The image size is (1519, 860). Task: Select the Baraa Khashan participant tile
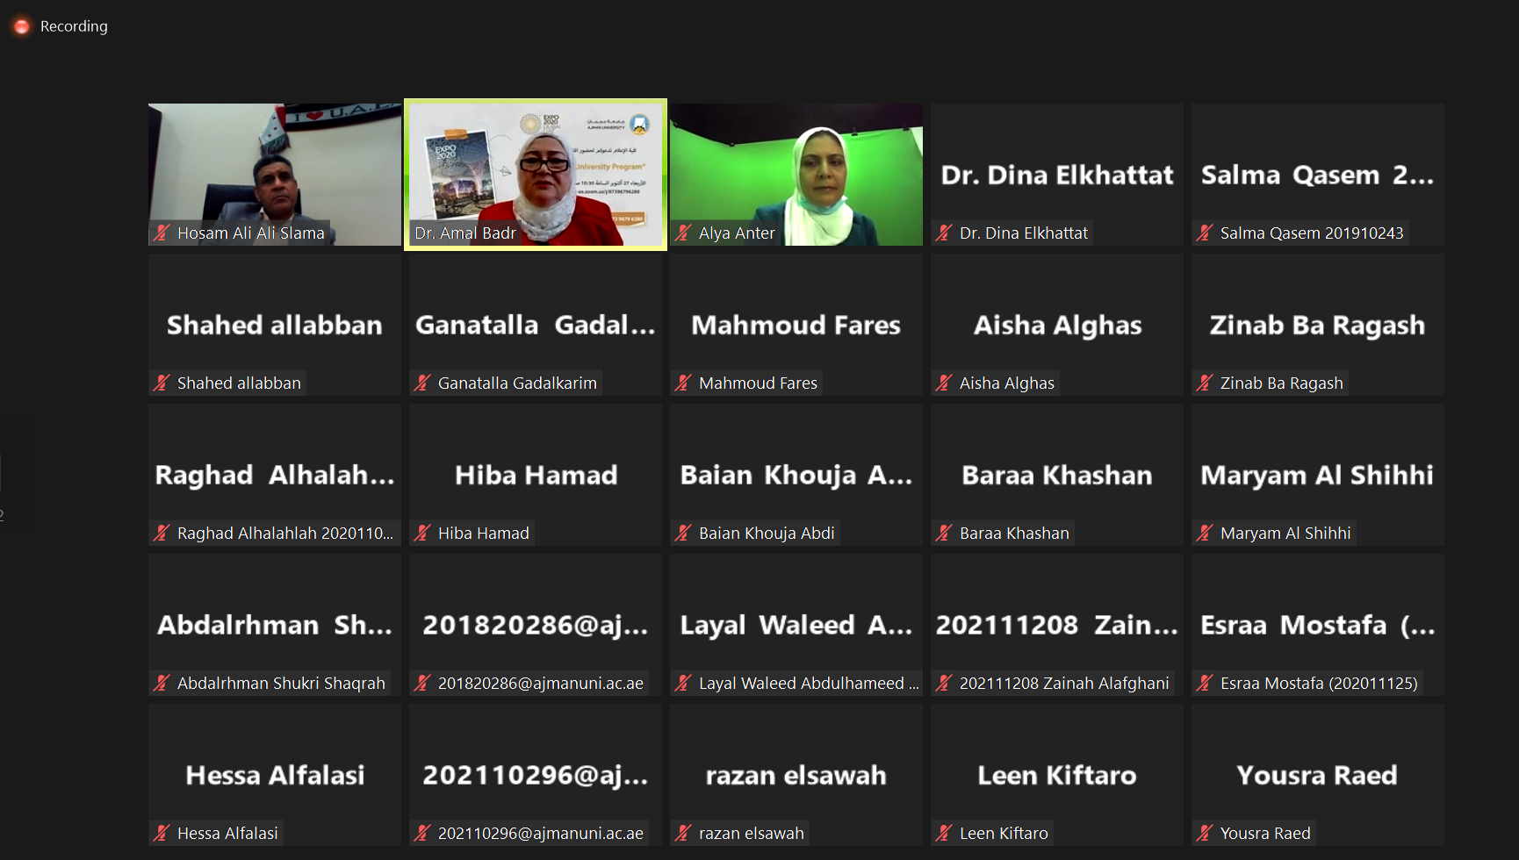coord(1057,476)
